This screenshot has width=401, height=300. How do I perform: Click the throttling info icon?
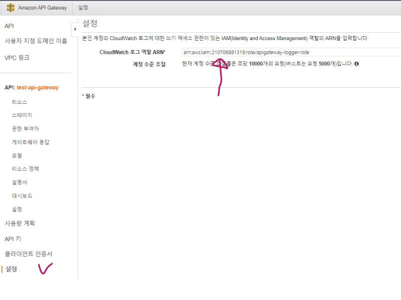coord(357,64)
